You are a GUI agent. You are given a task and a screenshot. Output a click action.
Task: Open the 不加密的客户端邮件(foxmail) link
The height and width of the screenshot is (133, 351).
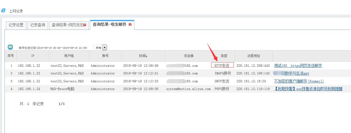299,81
